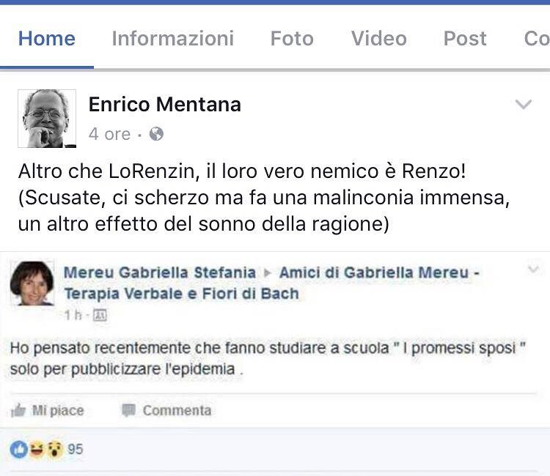
Task: Open the Foto tab
Action: click(292, 38)
